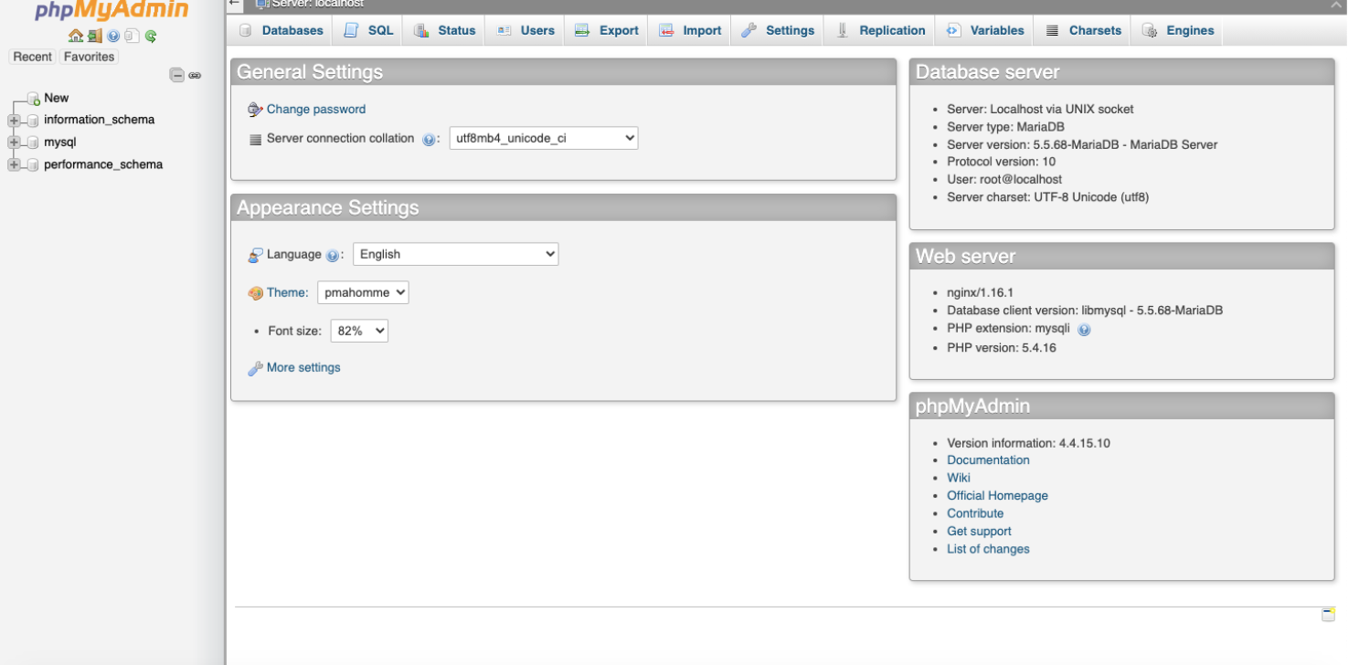1359x665 pixels.
Task: Click text 'Version information: 4.4.15.10'
Action: pyautogui.click(x=1029, y=443)
